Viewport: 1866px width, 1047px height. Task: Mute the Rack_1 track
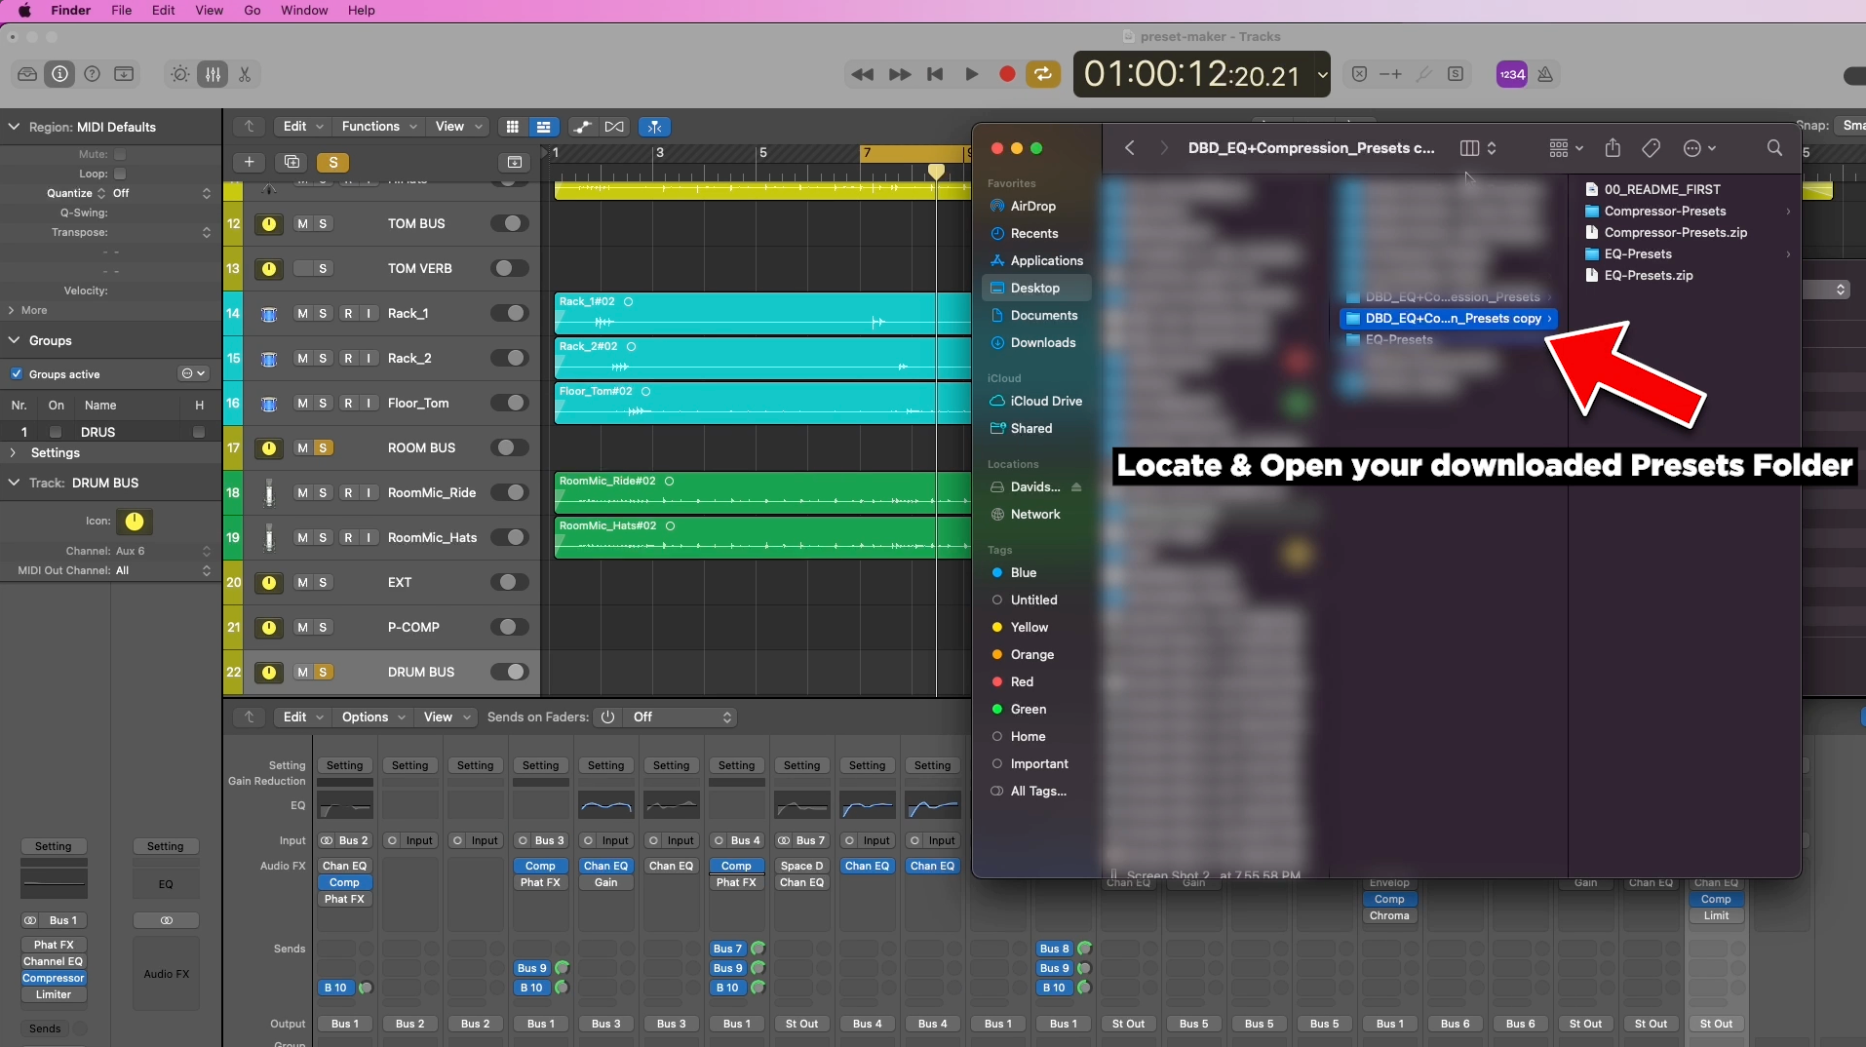(302, 314)
